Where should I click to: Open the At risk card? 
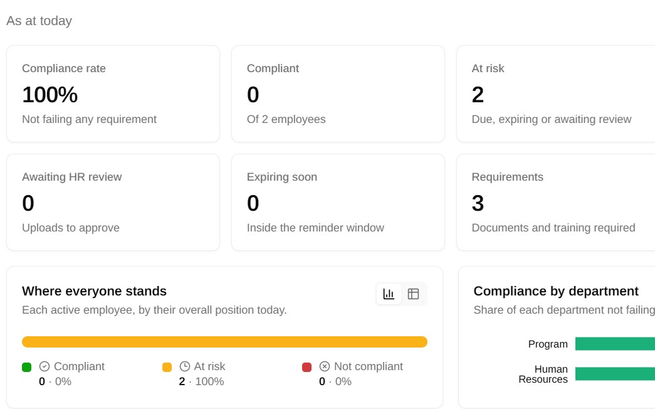click(555, 93)
